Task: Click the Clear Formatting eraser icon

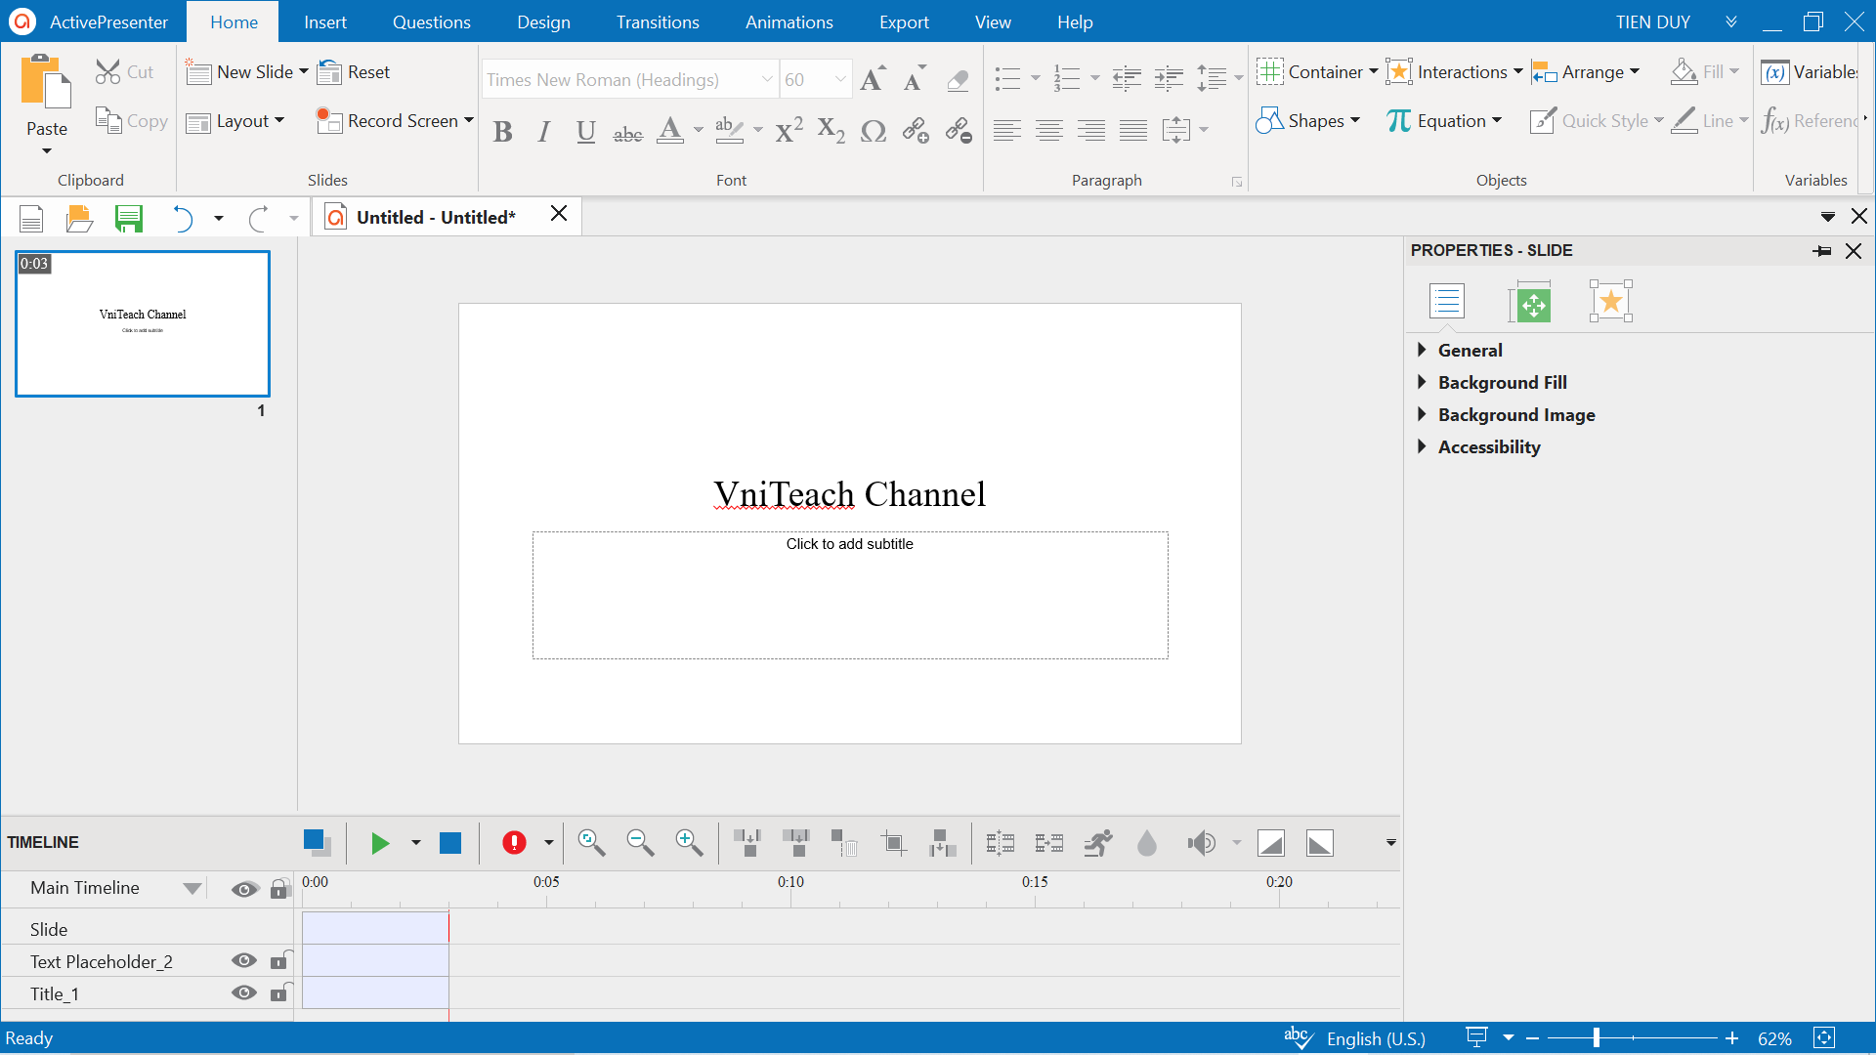Action: pos(958,80)
